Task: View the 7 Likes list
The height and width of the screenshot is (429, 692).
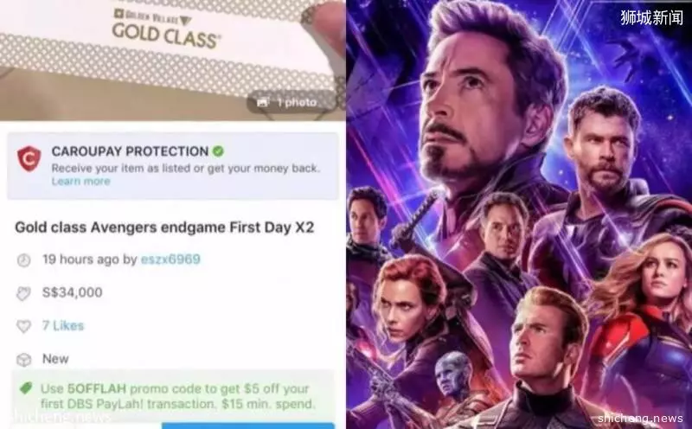Action: tap(62, 326)
